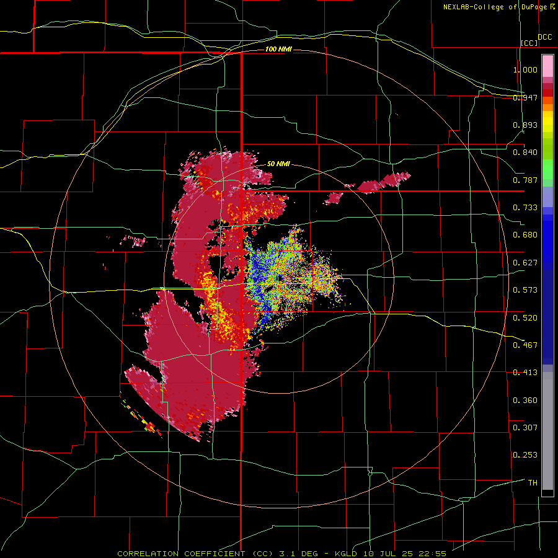Click the 0.253 scale value

pyautogui.click(x=525, y=455)
